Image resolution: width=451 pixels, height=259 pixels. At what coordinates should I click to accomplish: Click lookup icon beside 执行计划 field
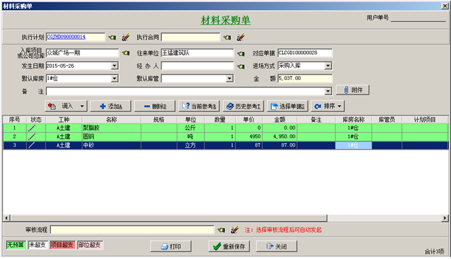tap(112, 37)
